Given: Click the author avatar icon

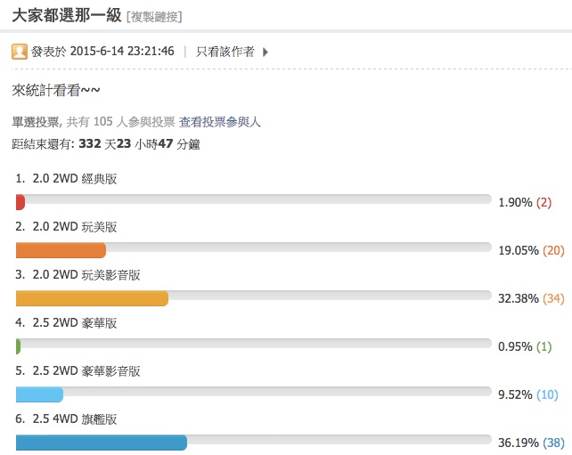Looking at the screenshot, I should (20, 52).
